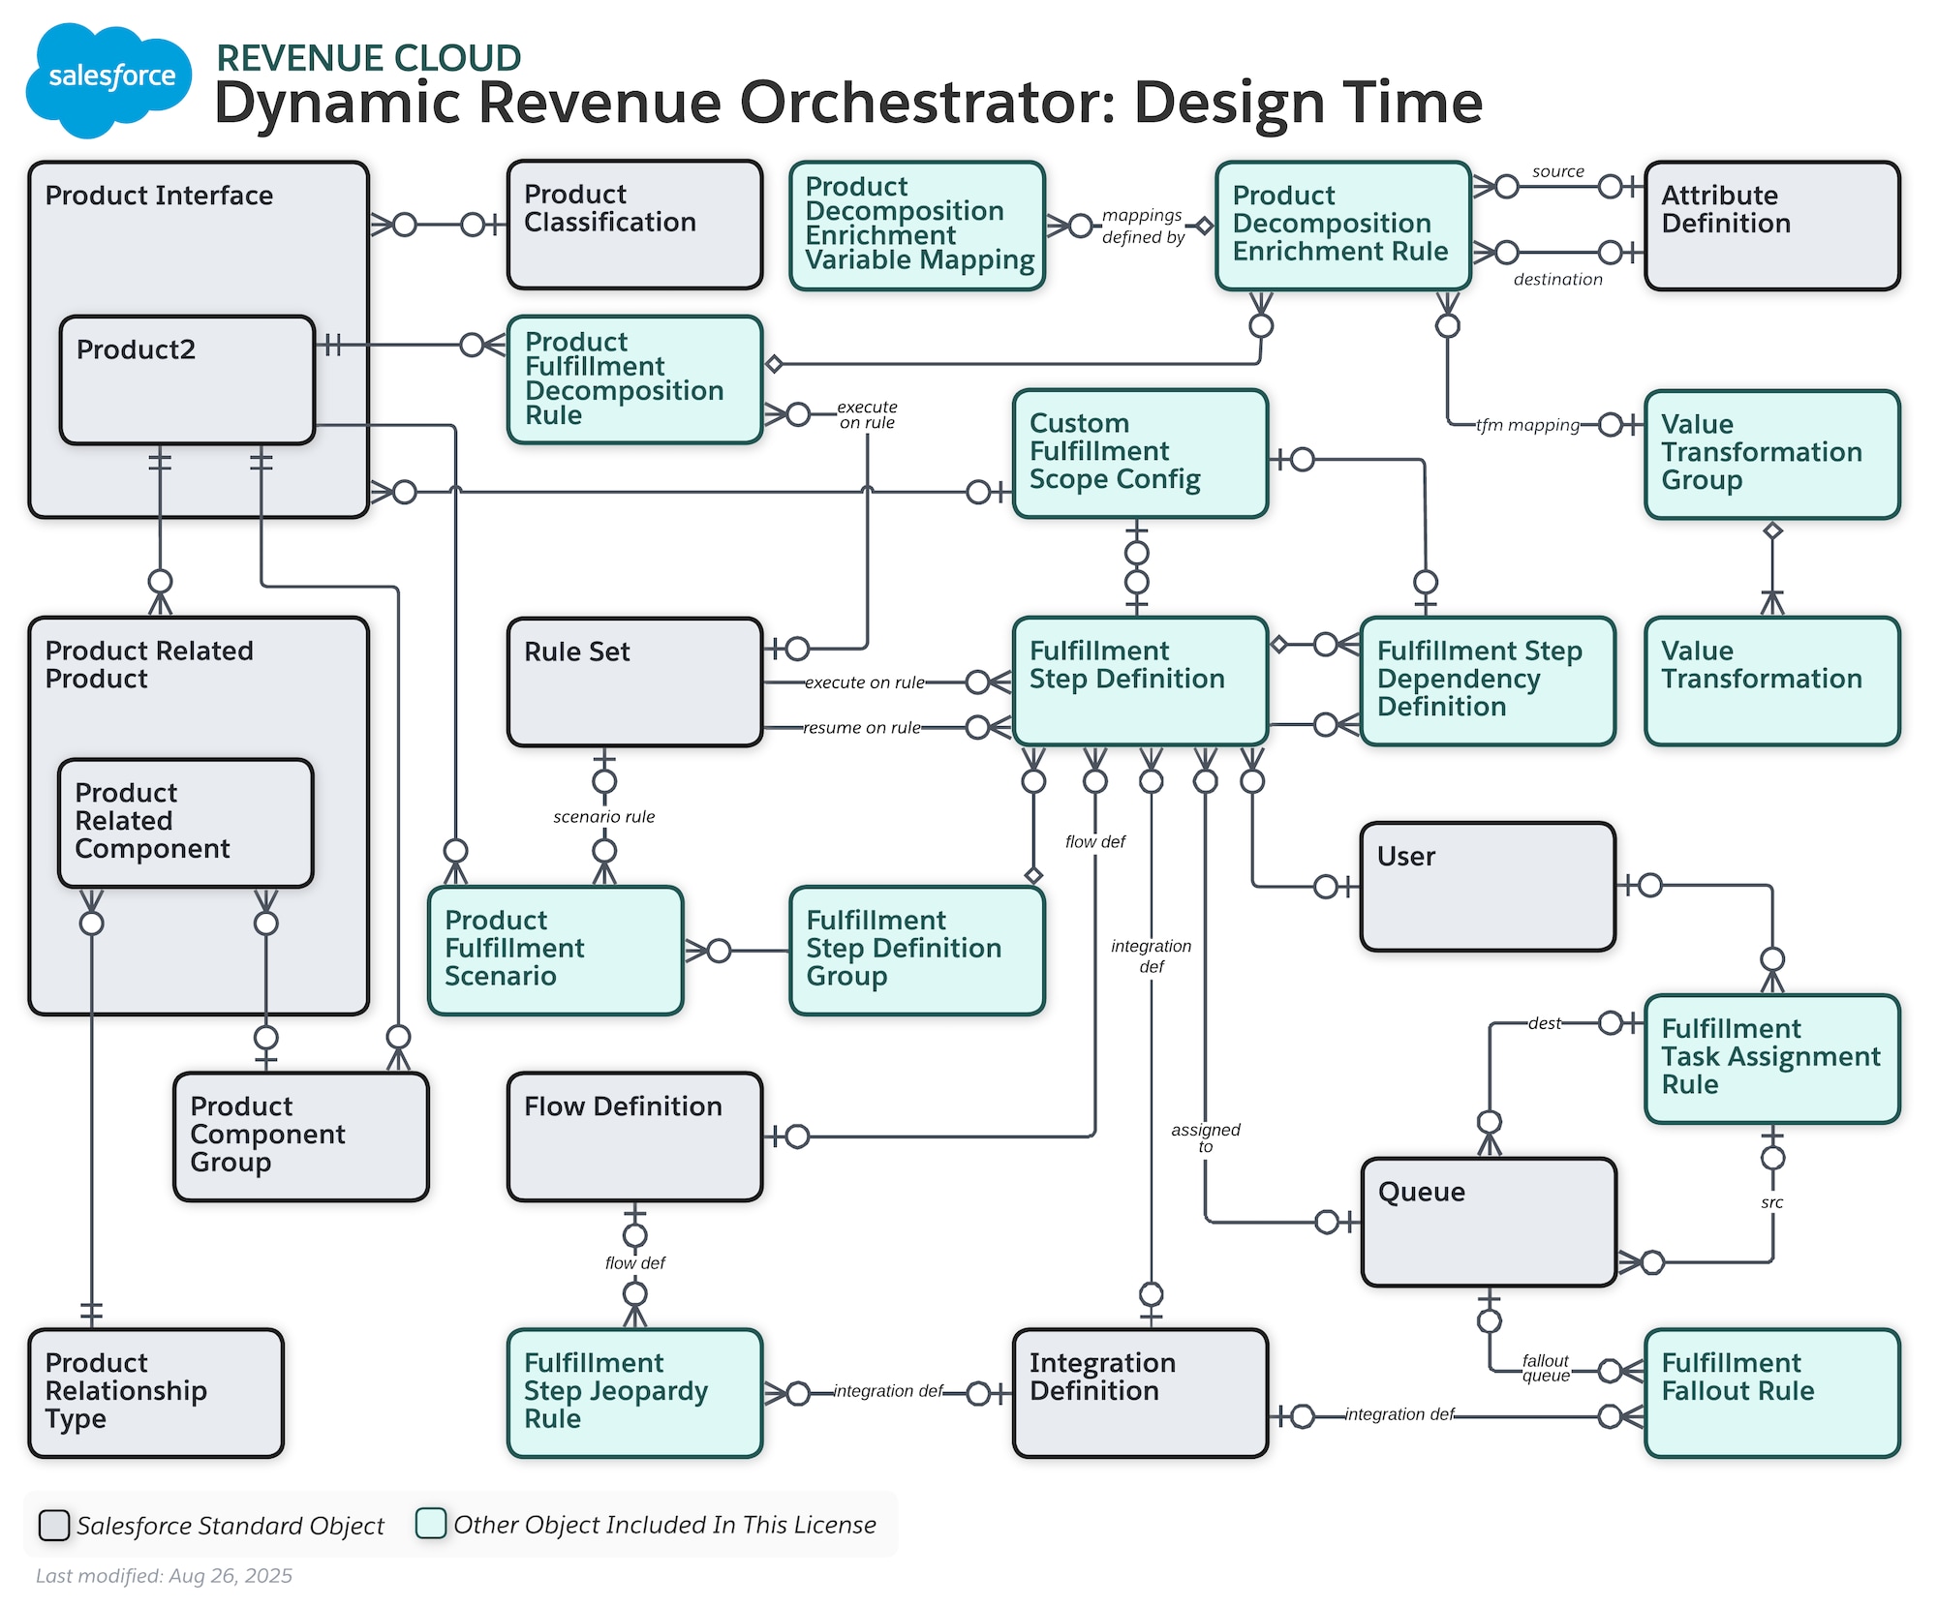Click the Value Transformation entity box
The image size is (1937, 1606).
tap(1772, 682)
